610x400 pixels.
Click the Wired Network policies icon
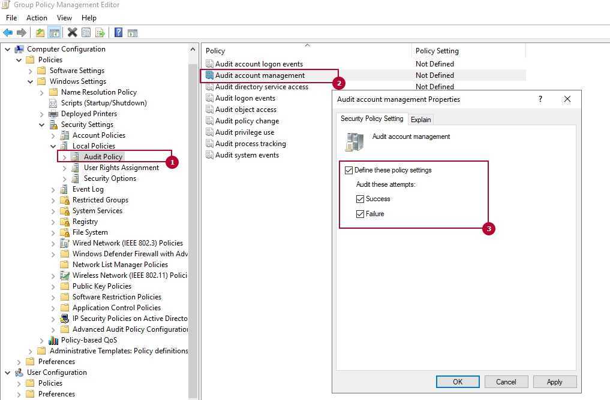pyautogui.click(x=65, y=243)
